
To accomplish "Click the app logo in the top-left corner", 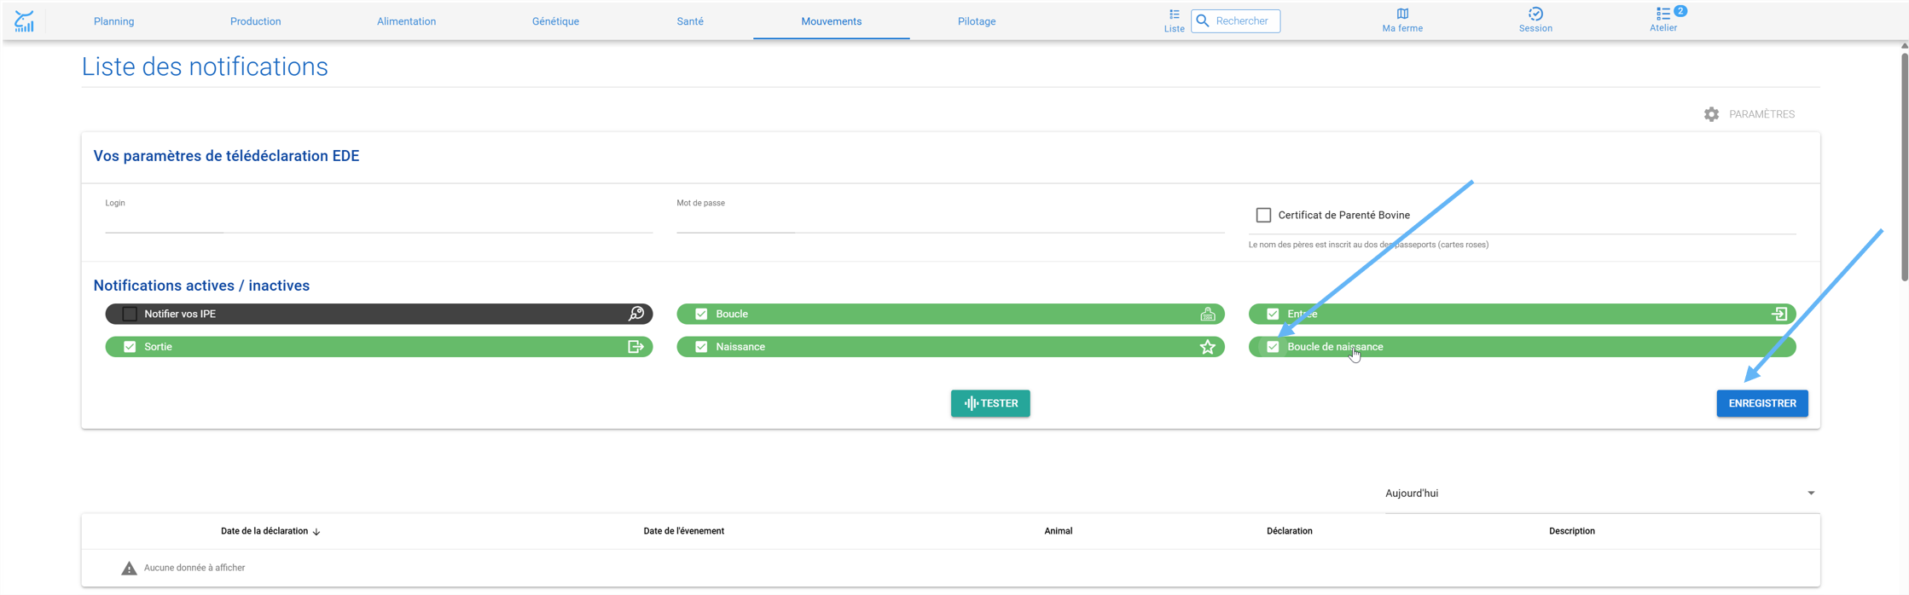I will (x=25, y=21).
